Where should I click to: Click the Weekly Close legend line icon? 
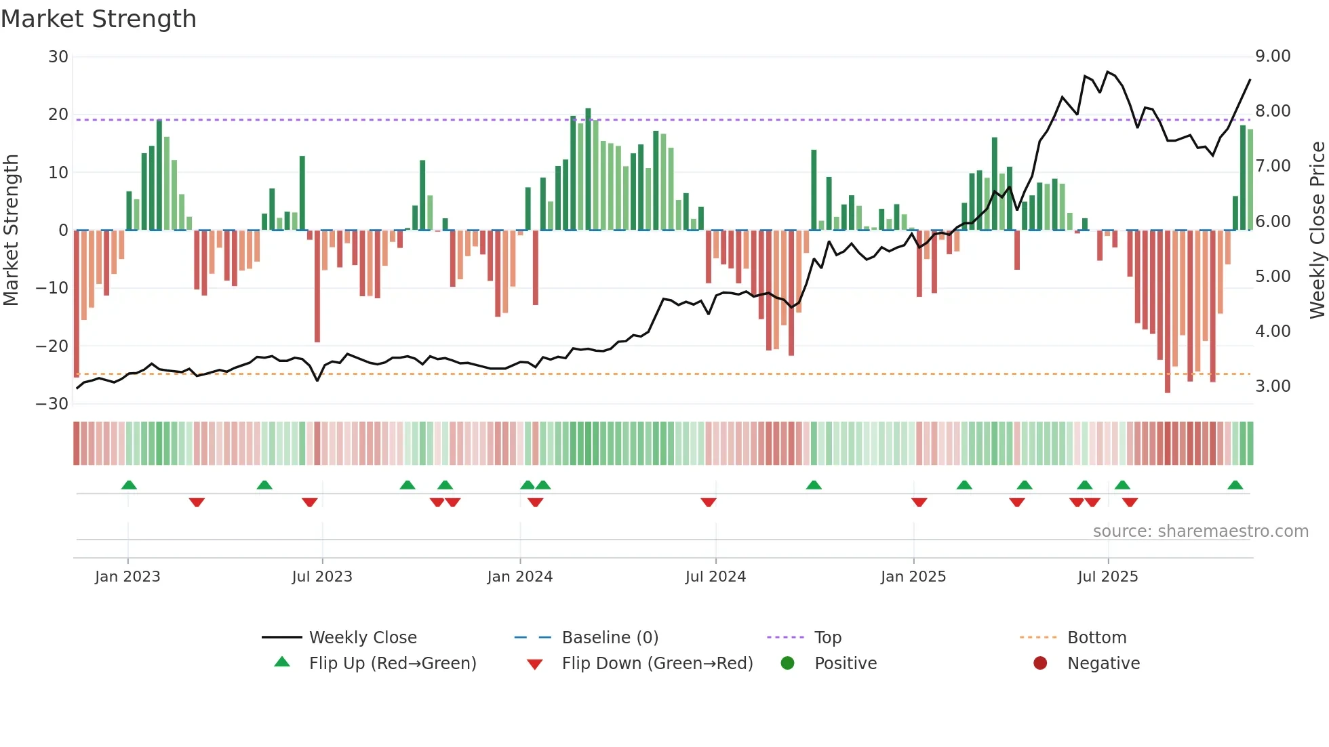pyautogui.click(x=281, y=637)
